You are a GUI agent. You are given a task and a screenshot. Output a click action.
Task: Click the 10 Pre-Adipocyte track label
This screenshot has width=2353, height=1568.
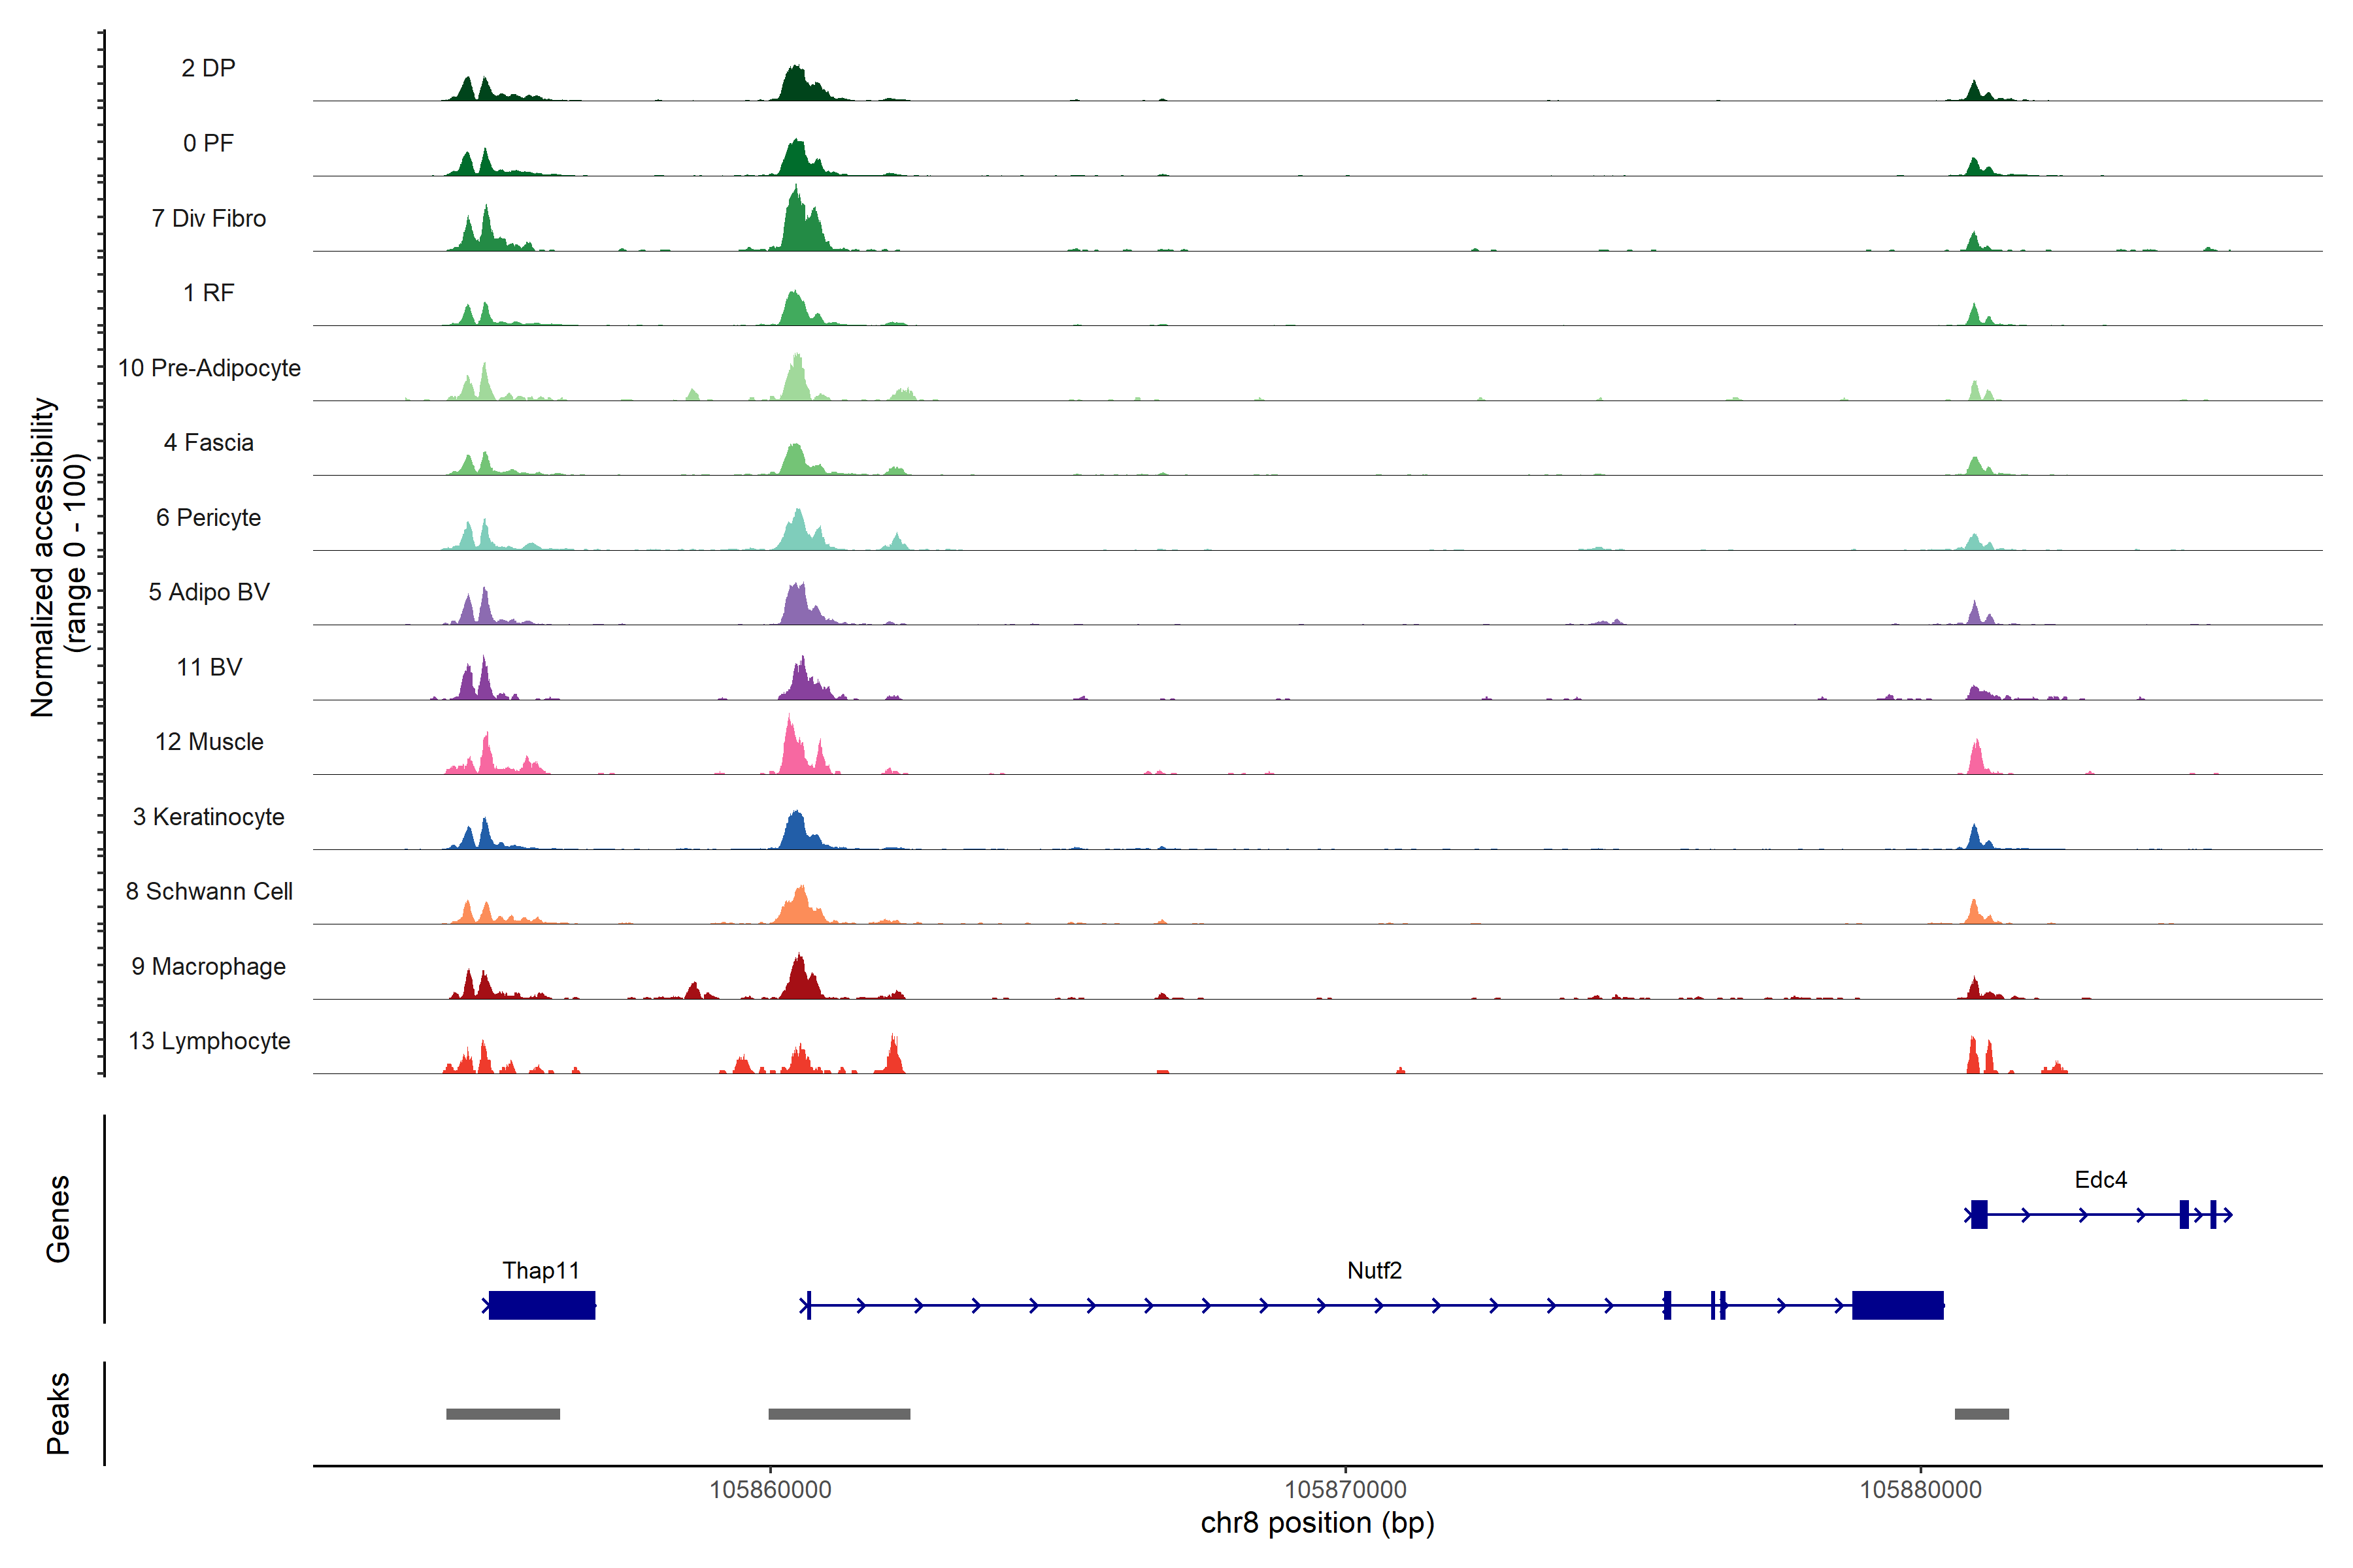[208, 368]
